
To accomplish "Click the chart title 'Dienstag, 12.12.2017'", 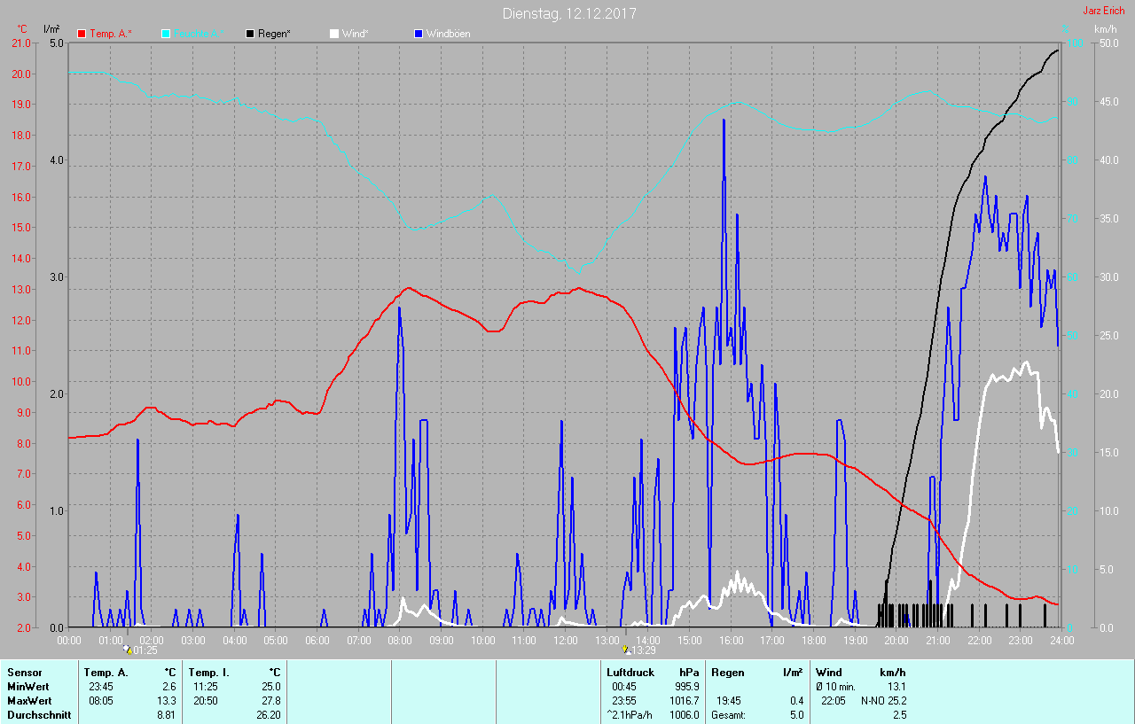I will click(569, 13).
